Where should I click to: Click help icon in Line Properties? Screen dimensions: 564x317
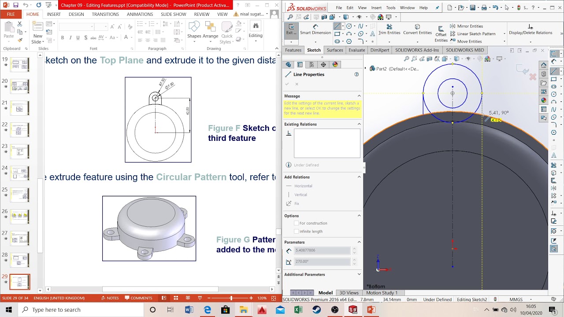coord(356,74)
